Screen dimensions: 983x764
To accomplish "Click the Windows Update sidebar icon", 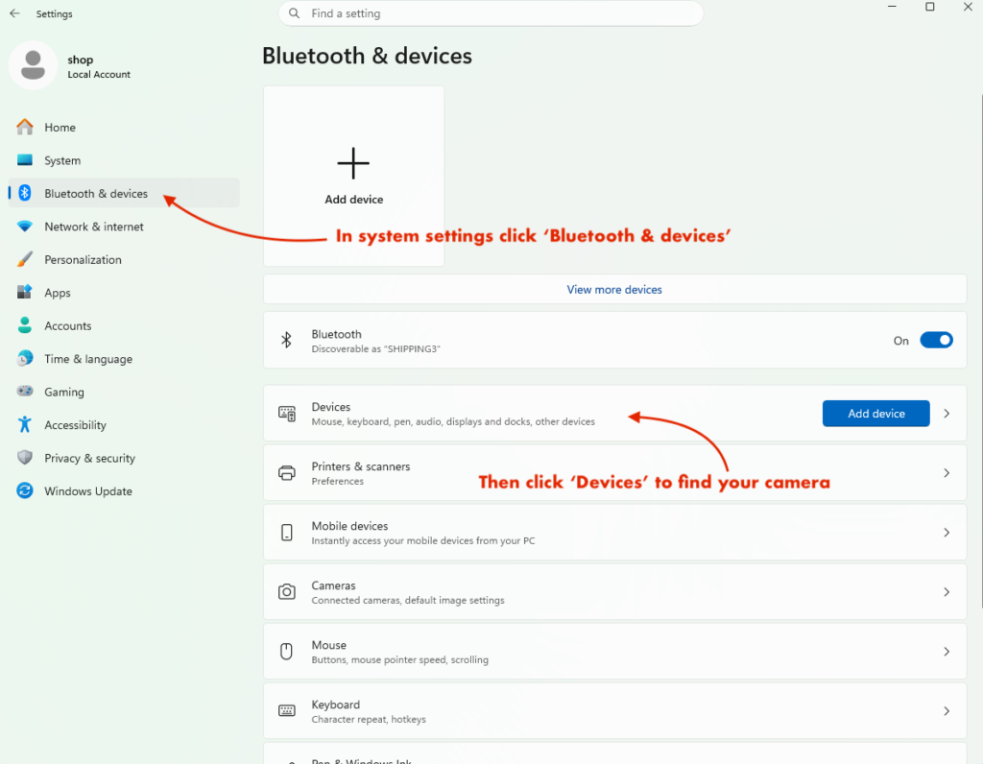I will click(x=25, y=491).
